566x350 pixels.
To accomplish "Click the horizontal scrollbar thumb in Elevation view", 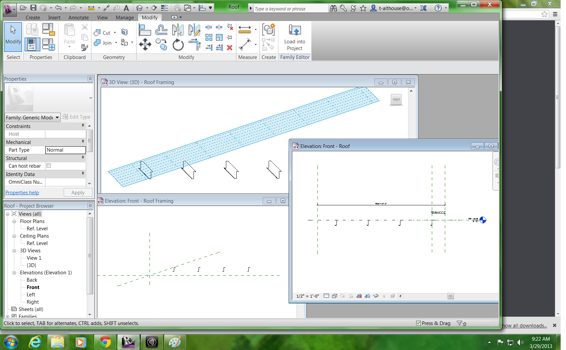I will coord(451,296).
